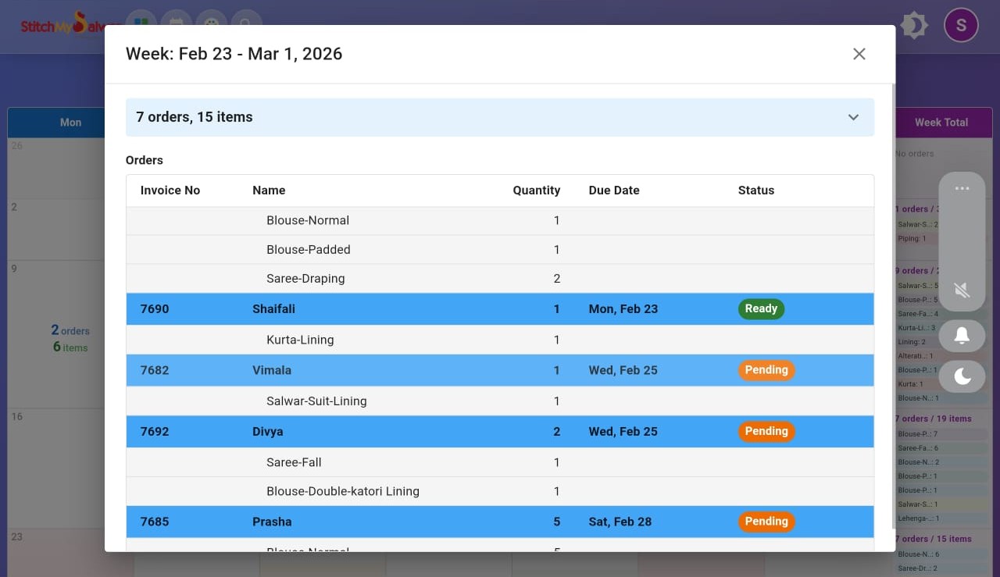Toggle the dark/light theme sun icon
Viewport: 1000px width, 577px height.
pos(912,26)
